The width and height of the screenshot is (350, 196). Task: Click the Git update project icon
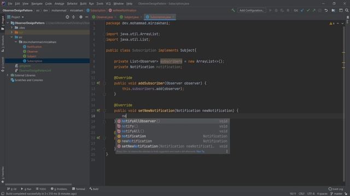click(302, 10)
